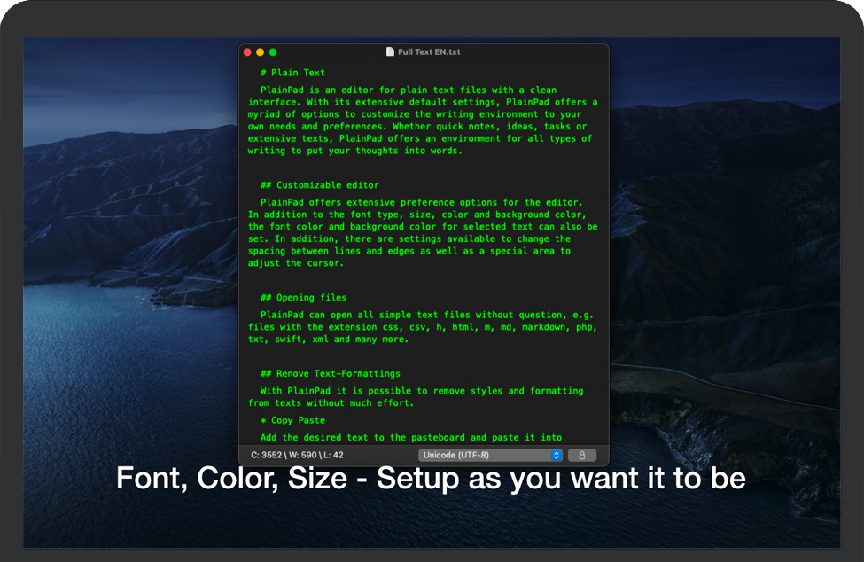Toggle the lock button in status bar
The height and width of the screenshot is (562, 864).
[581, 455]
